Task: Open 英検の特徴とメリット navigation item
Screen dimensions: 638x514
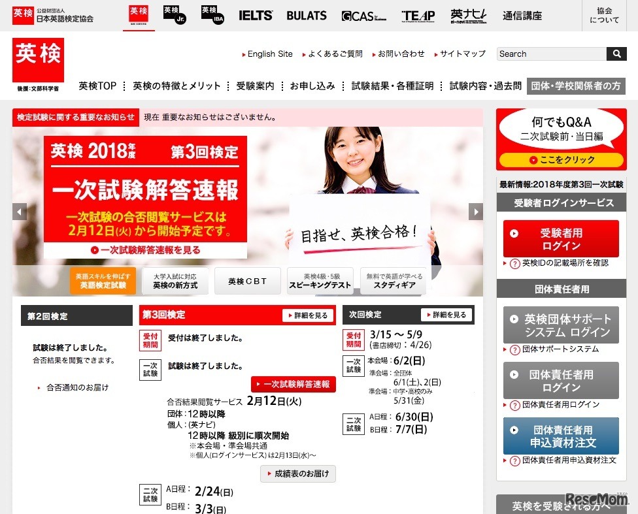Action: 176,86
